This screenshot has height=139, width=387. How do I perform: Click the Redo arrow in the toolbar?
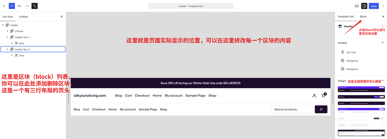(x=27, y=6)
